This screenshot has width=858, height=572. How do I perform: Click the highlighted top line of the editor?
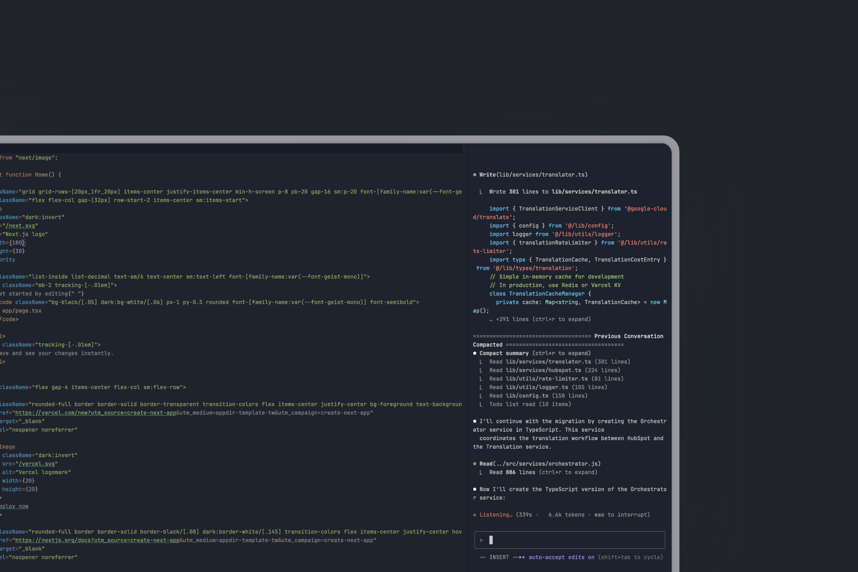[x=231, y=149]
